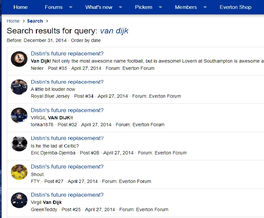Click the Search breadcrumb link
Viewport: 264px width, 218px height.
(35, 21)
